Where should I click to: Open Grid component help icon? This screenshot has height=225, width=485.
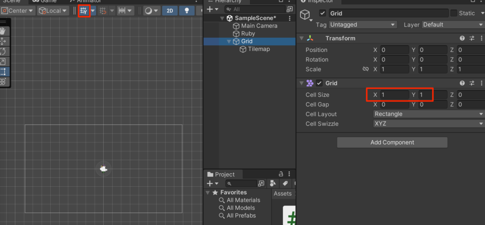pyautogui.click(x=462, y=83)
